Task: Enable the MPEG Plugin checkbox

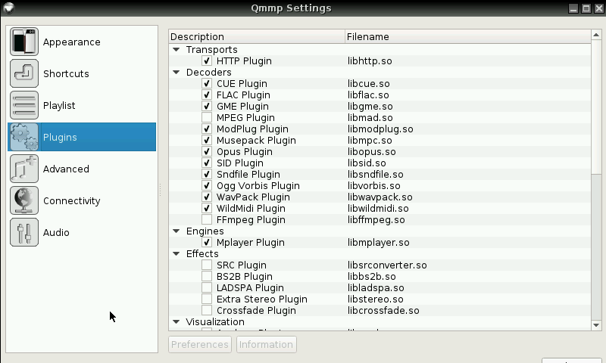Action: click(207, 118)
